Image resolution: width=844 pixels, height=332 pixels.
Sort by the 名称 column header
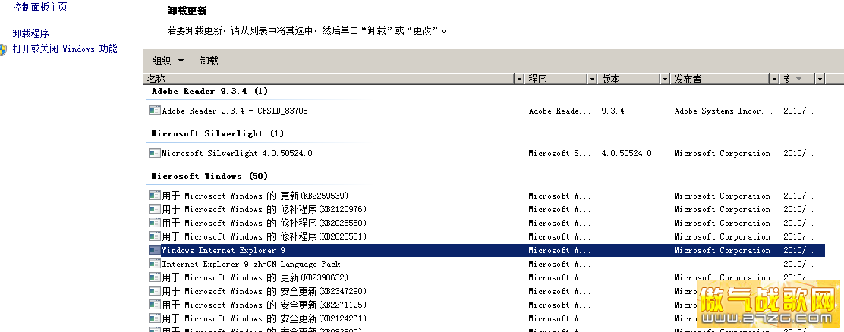point(329,79)
